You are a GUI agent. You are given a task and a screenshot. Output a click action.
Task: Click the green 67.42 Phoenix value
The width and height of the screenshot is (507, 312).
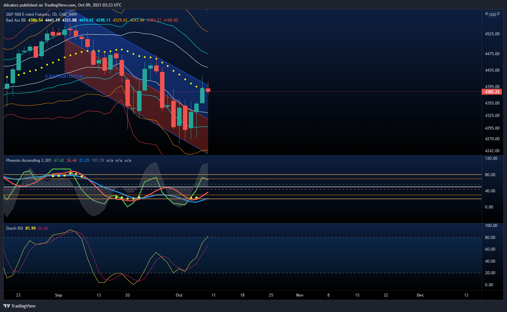[x=59, y=160]
